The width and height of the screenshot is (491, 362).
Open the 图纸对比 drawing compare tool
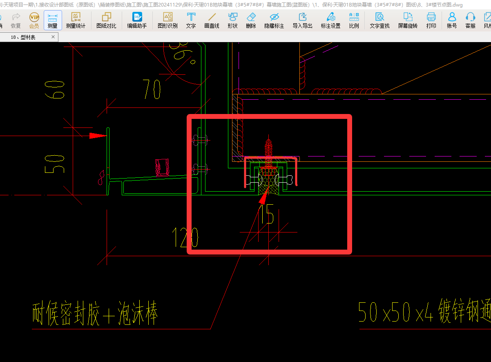[107, 20]
